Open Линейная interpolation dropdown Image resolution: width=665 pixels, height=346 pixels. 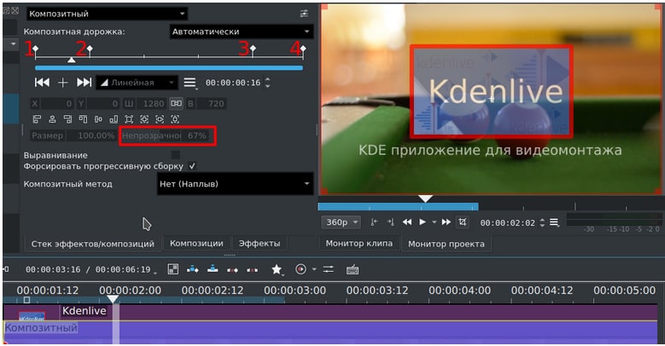(x=137, y=83)
